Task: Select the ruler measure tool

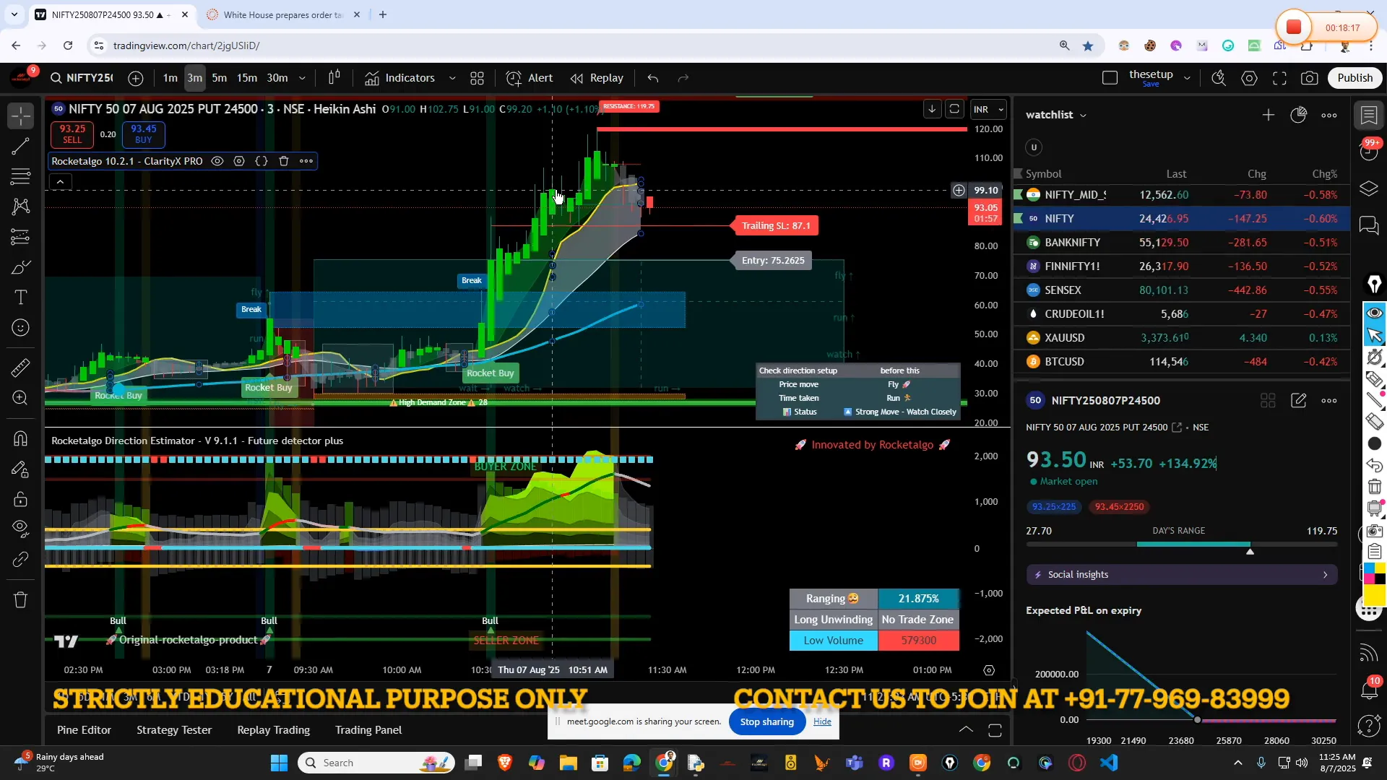Action: 21,368
